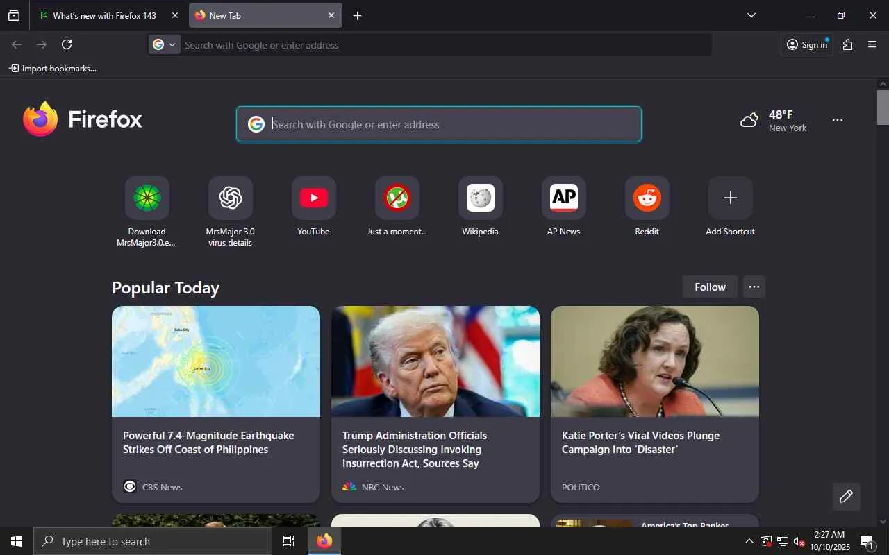
Task: Click the POLITICO source label
Action: [581, 488]
